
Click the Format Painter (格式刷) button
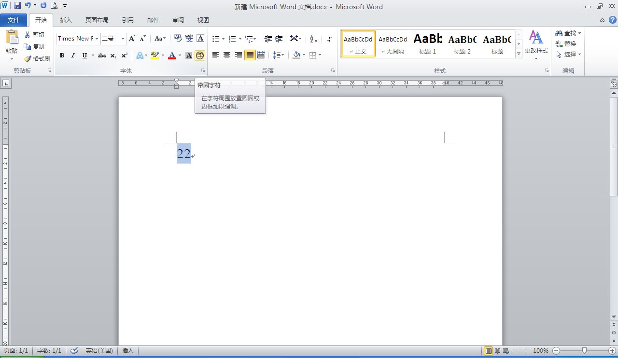[37, 58]
